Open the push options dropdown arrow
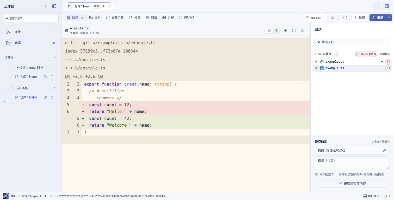 (389, 18)
